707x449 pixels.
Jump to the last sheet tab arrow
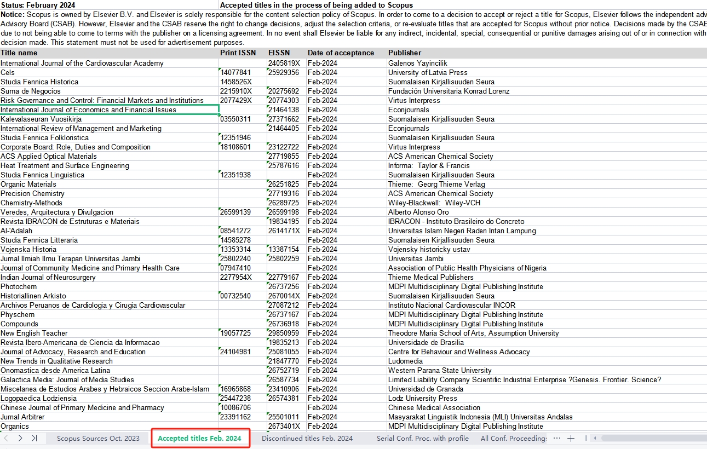34,438
